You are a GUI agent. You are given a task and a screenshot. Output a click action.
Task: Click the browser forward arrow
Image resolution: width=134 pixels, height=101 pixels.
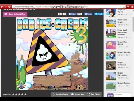point(6,7)
